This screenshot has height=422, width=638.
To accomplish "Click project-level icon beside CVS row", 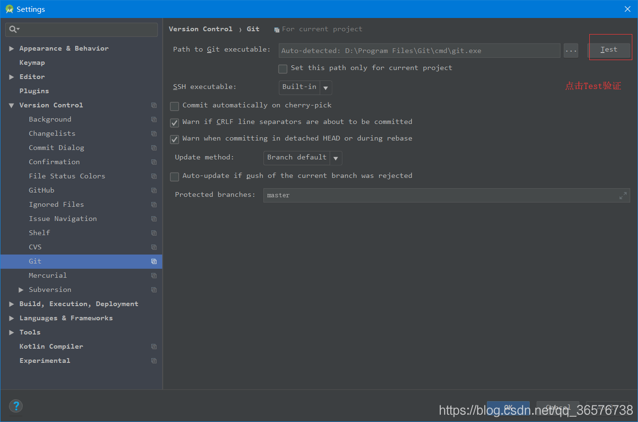I will pos(154,247).
